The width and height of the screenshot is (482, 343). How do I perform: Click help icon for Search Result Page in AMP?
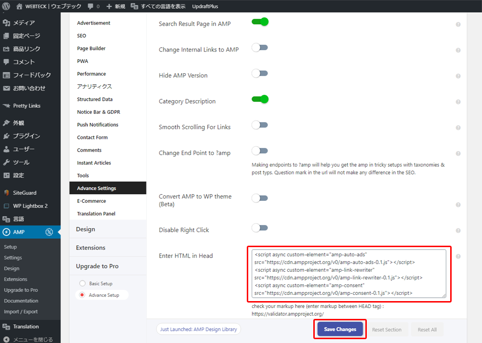(x=458, y=24)
